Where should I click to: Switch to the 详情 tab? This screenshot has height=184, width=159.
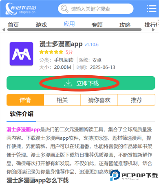(x=25, y=100)
